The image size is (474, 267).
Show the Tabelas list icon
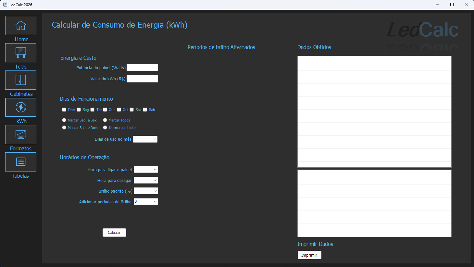click(x=21, y=162)
